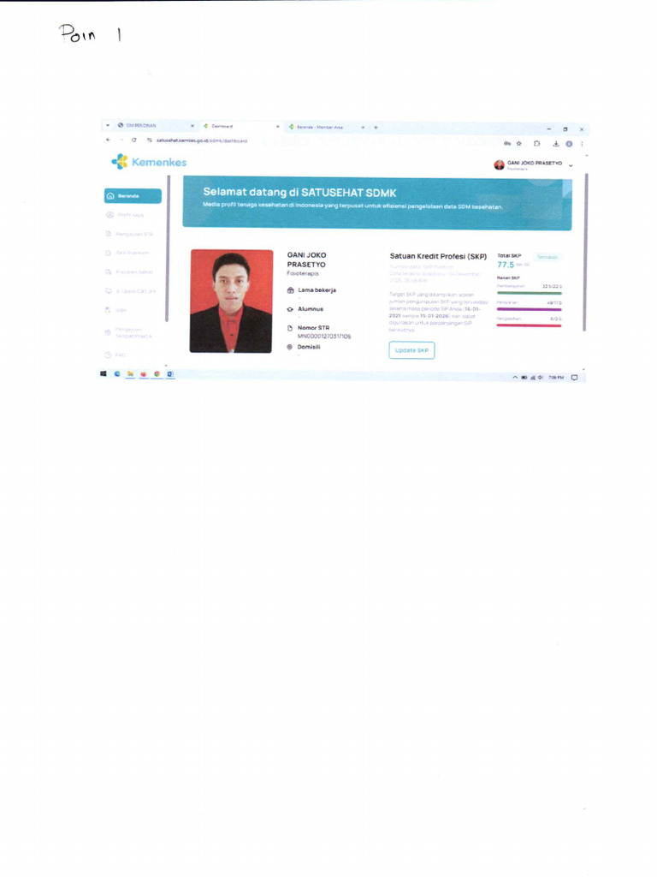Expand the GANI JOKO PRASETYO account chevron
The width and height of the screenshot is (657, 877).
coord(571,165)
